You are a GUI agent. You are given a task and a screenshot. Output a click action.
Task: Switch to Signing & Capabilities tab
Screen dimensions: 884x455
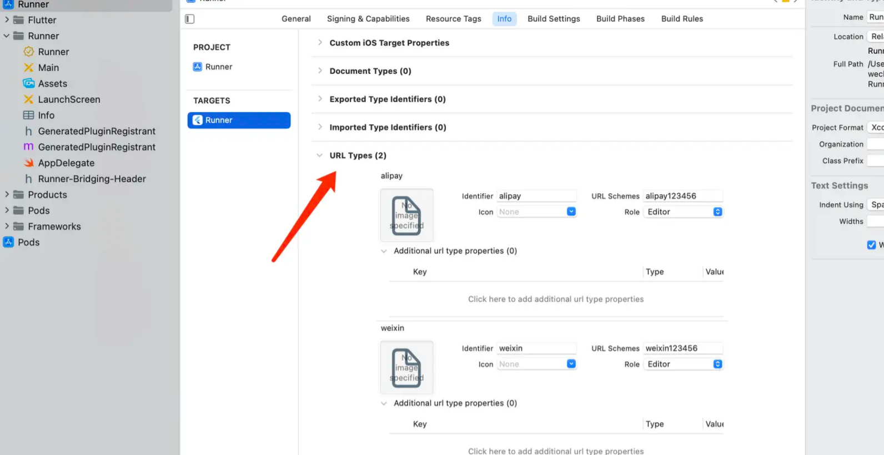pyautogui.click(x=368, y=19)
